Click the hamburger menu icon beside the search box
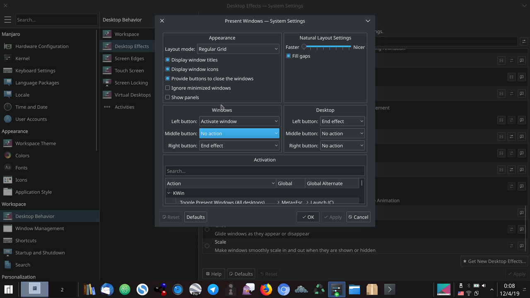Screen dimensions: 530x298 click(7, 19)
